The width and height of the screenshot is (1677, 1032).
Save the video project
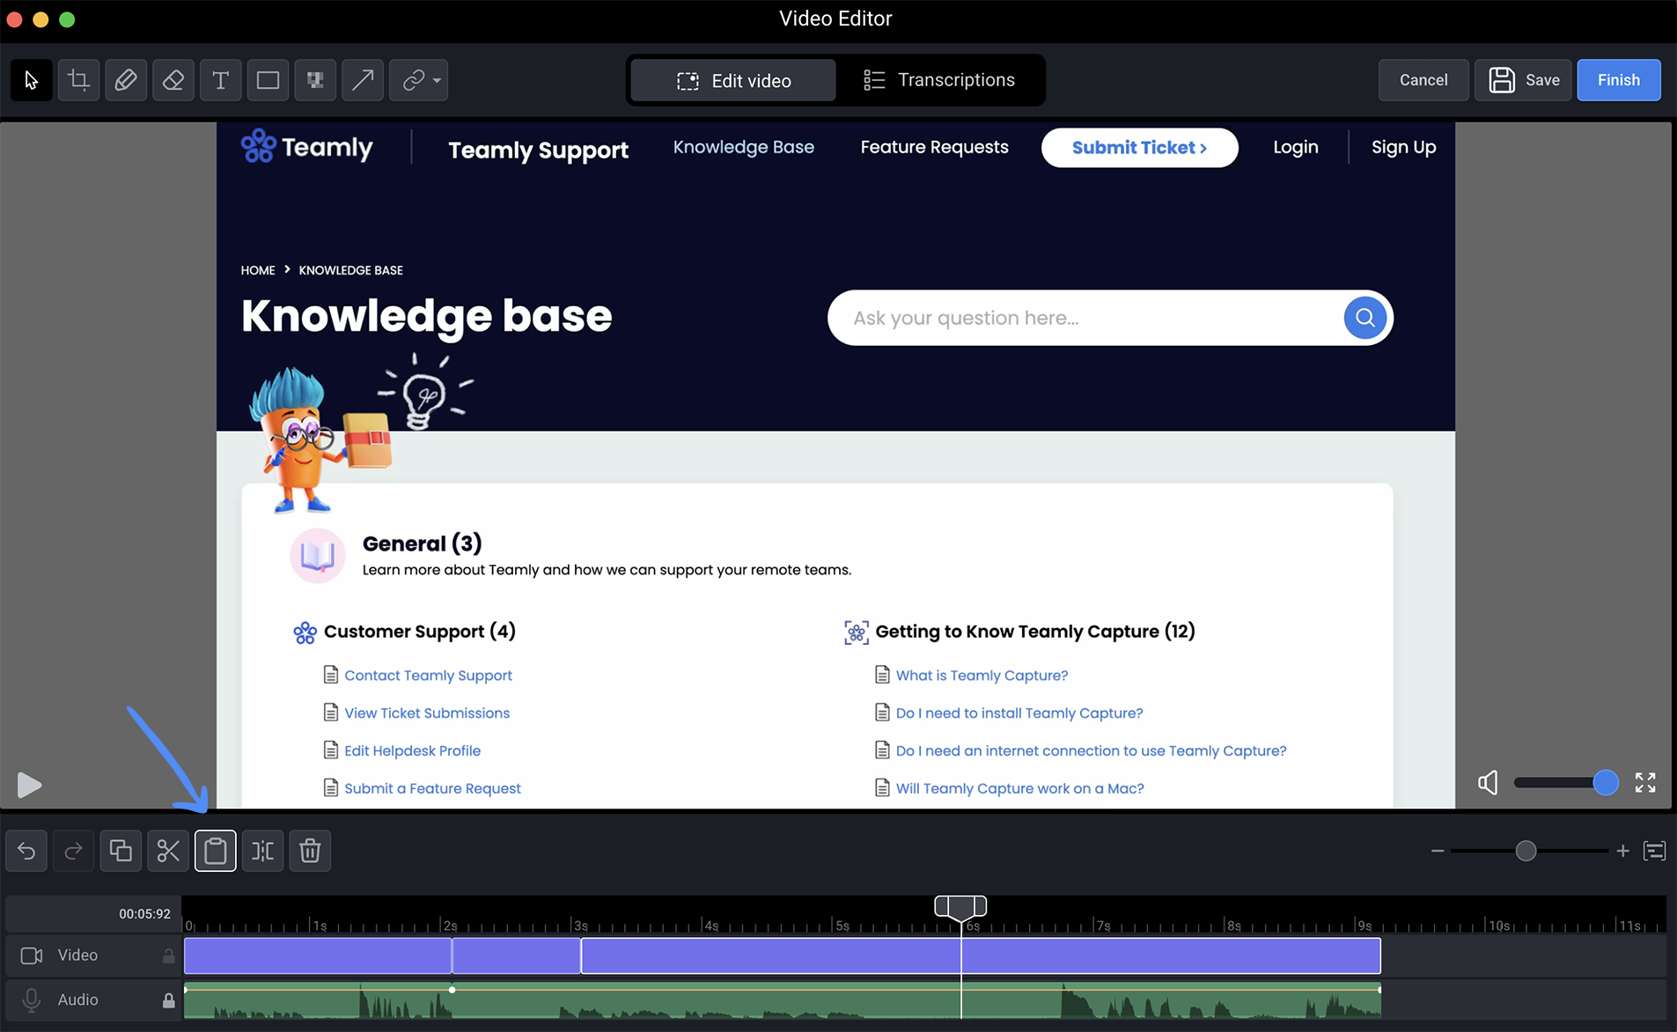[x=1523, y=80]
